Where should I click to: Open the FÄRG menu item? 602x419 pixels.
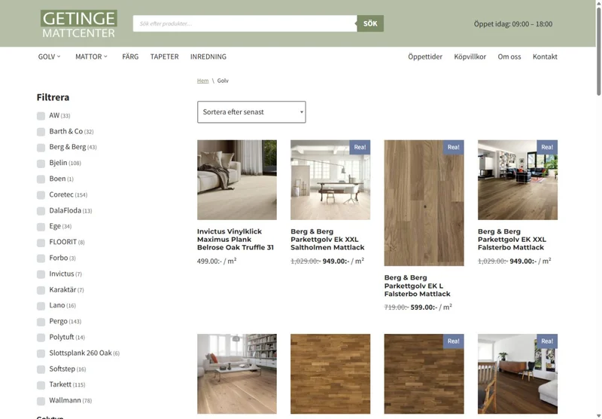(x=130, y=57)
